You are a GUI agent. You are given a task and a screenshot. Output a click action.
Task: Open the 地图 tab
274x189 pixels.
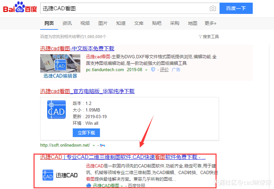pyautogui.click(x=192, y=23)
